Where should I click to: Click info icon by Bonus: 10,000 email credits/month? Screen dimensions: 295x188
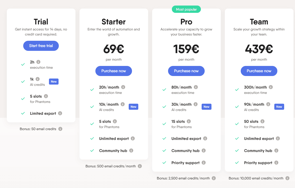(287, 178)
